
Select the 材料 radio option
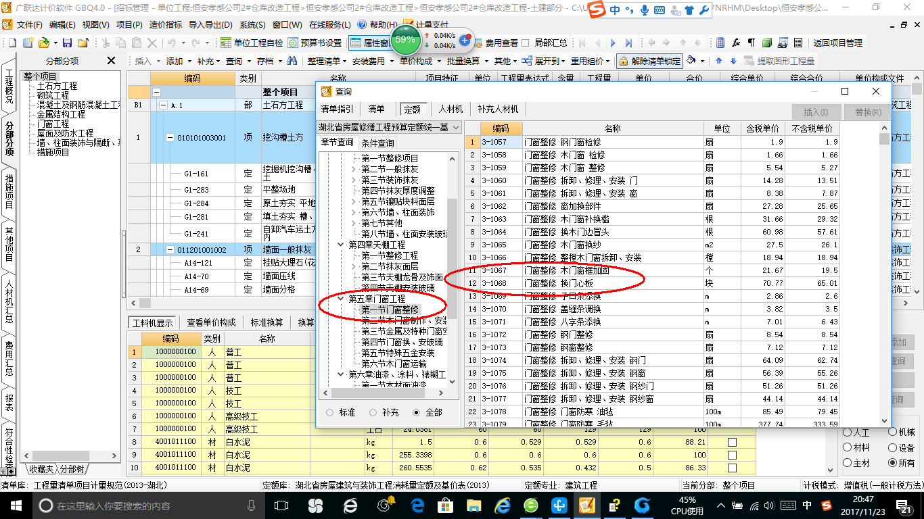847,448
